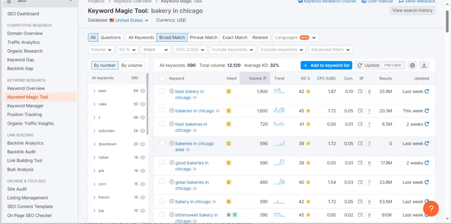
Task: Open SERP features icon for 'bakery in chicago'
Action: [360, 202]
